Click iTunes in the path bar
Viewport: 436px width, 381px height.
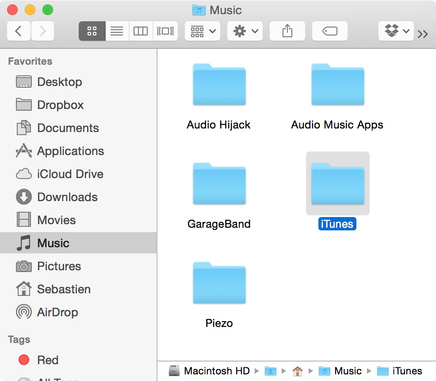tap(400, 371)
